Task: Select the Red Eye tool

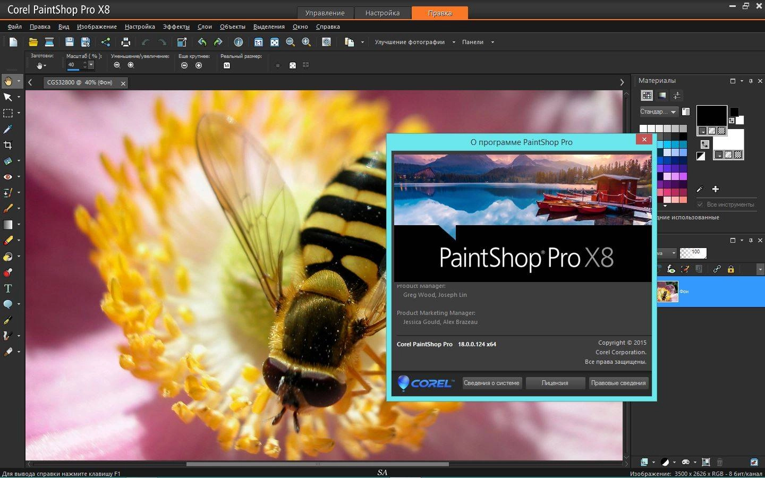Action: pos(8,177)
